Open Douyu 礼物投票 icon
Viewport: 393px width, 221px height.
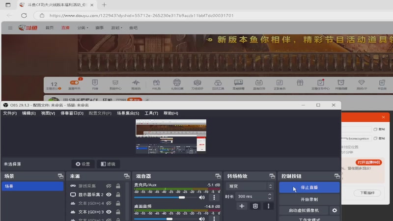(x=177, y=84)
